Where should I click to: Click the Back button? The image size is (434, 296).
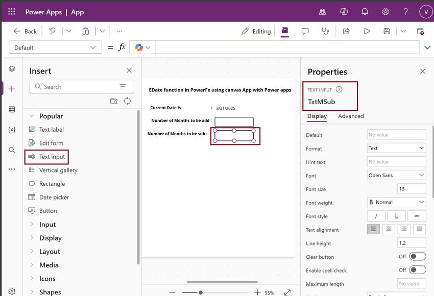pyautogui.click(x=25, y=31)
